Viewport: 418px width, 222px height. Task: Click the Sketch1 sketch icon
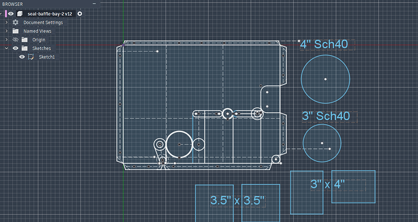click(31, 57)
